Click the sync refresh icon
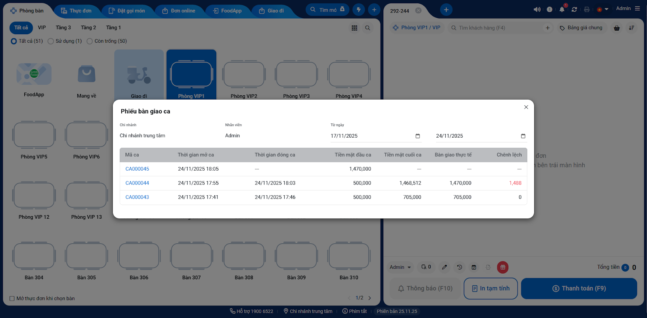The image size is (647, 318). click(574, 9)
